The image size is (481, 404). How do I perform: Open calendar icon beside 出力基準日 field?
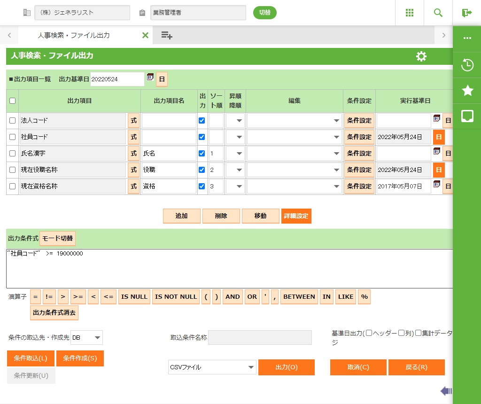point(150,78)
